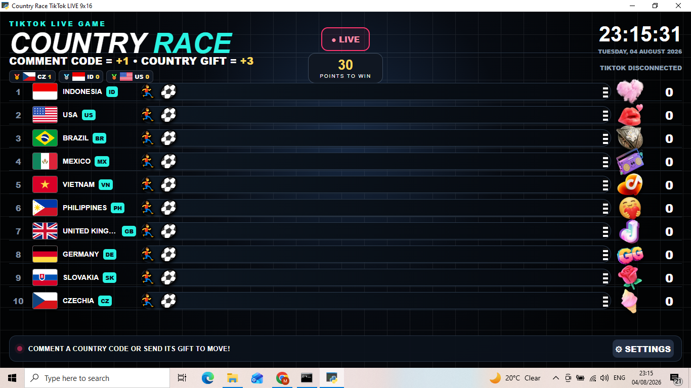Click the ID country code badge
This screenshot has height=388, width=691.
point(112,91)
